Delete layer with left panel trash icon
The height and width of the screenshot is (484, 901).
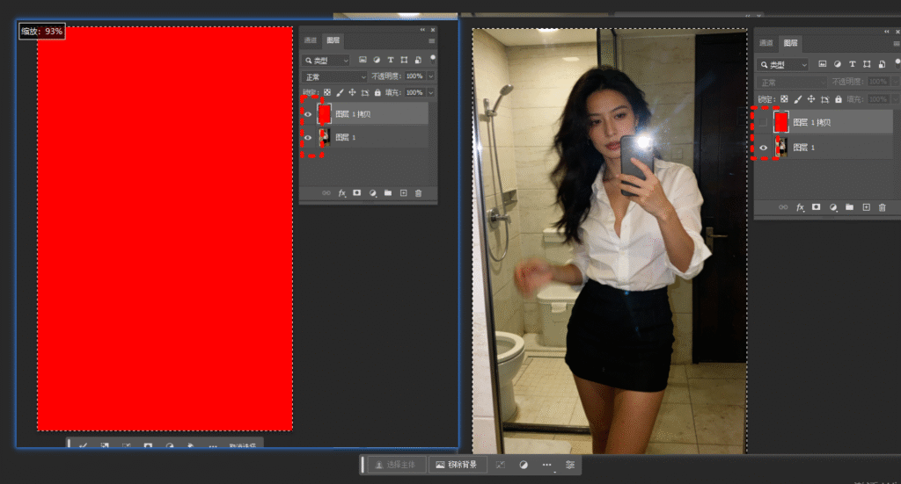click(418, 192)
